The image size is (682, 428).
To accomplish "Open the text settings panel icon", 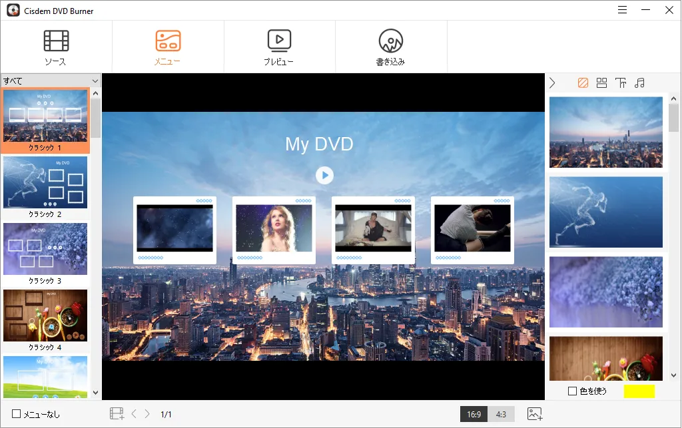I will [621, 83].
